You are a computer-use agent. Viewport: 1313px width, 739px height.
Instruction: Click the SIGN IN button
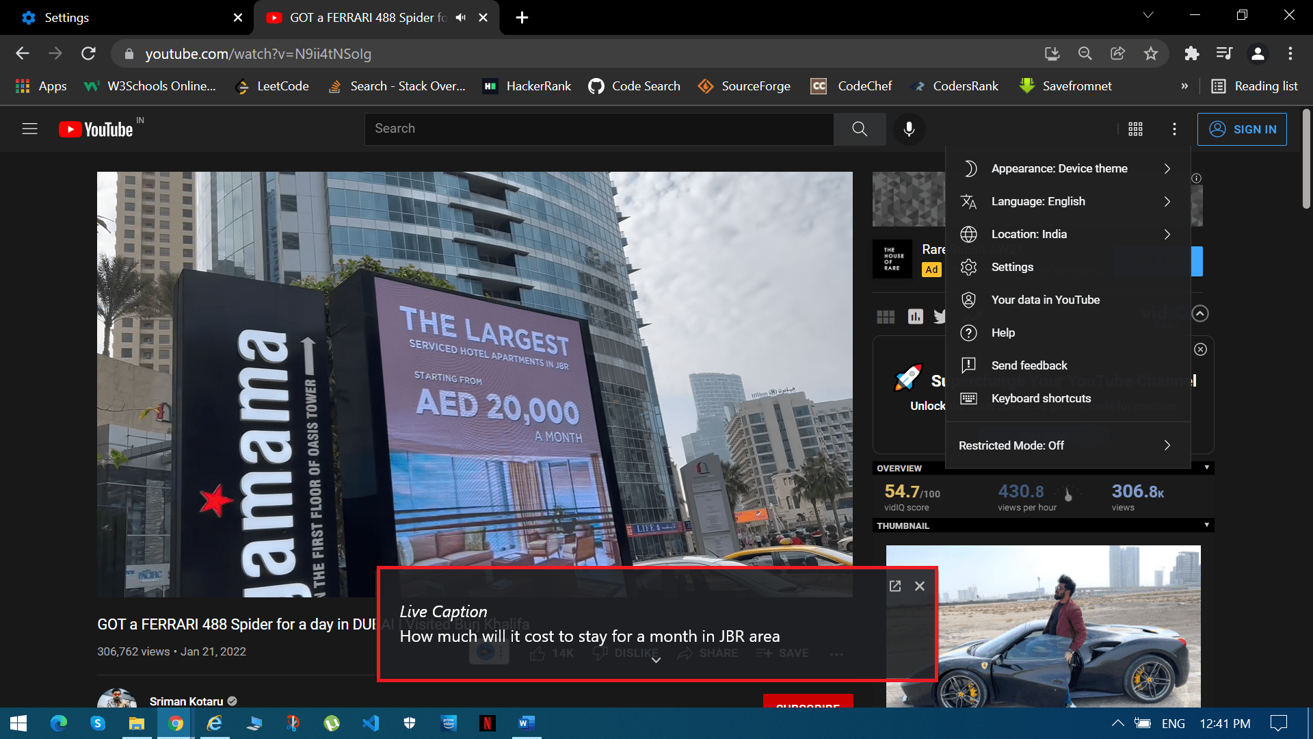tap(1242, 129)
